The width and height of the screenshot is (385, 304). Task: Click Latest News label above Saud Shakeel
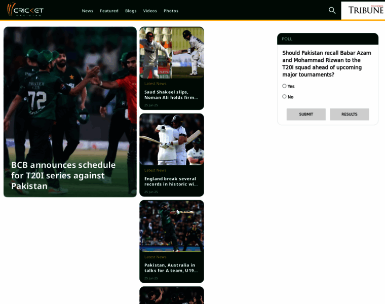tap(155, 84)
